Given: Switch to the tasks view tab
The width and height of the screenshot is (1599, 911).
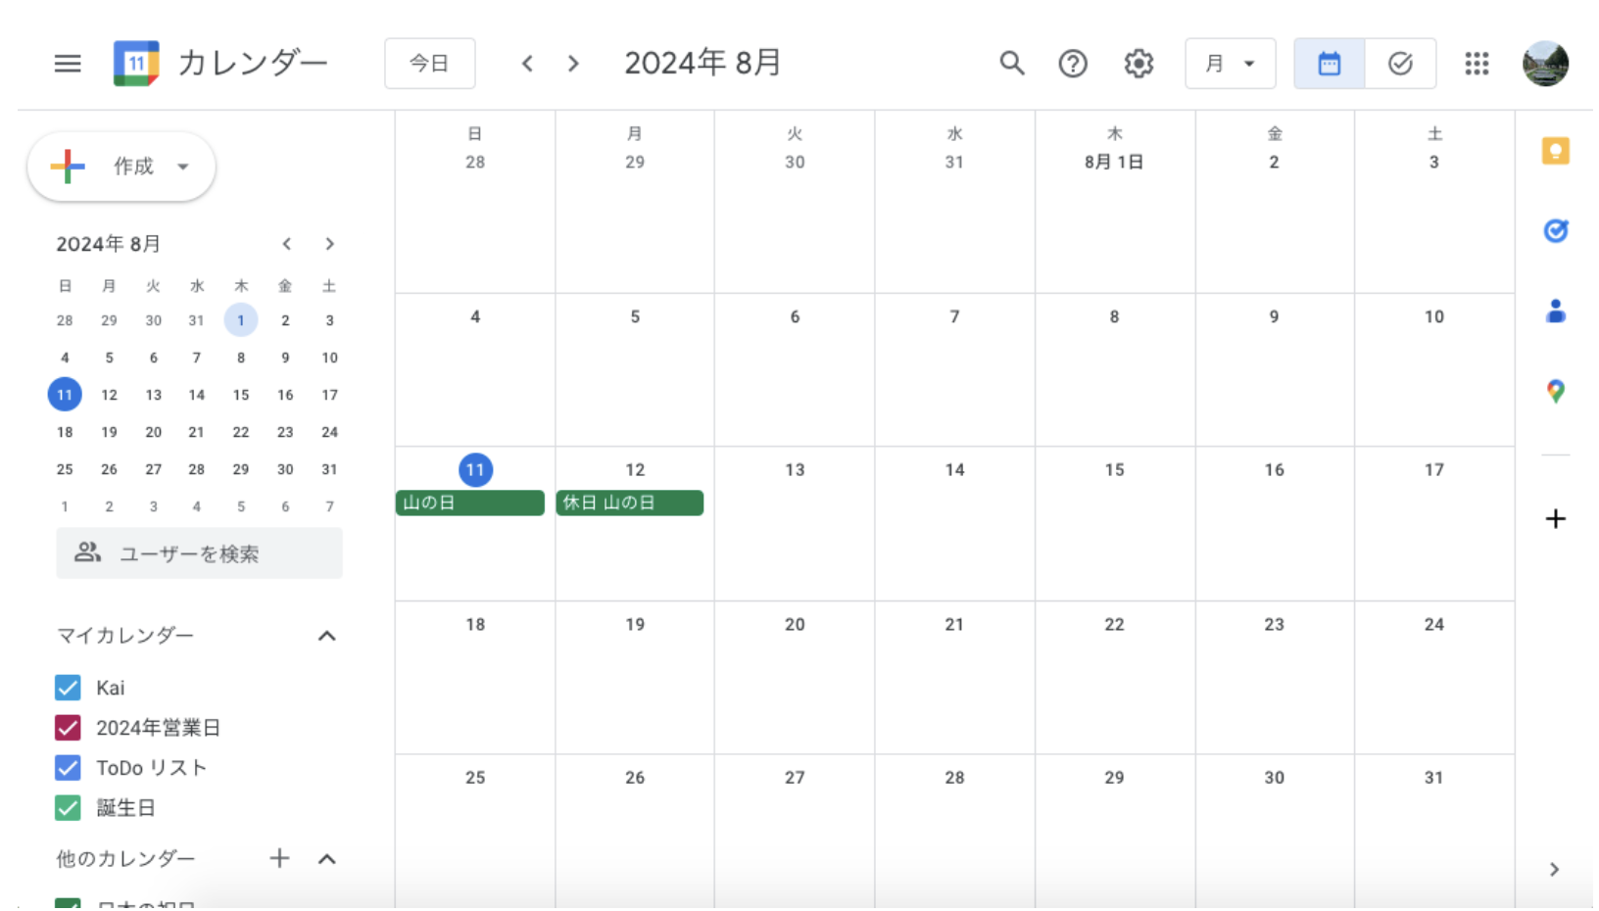Looking at the screenshot, I should tap(1400, 64).
